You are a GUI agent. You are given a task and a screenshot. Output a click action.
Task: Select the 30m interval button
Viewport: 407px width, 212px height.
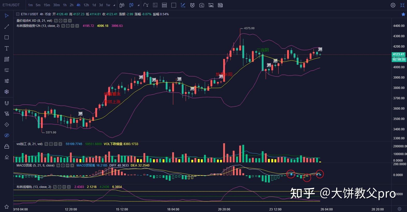click(56, 5)
